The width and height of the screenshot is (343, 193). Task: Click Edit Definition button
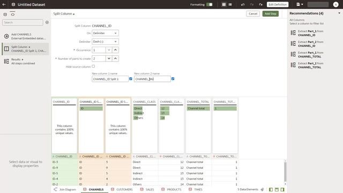[x=278, y=4]
